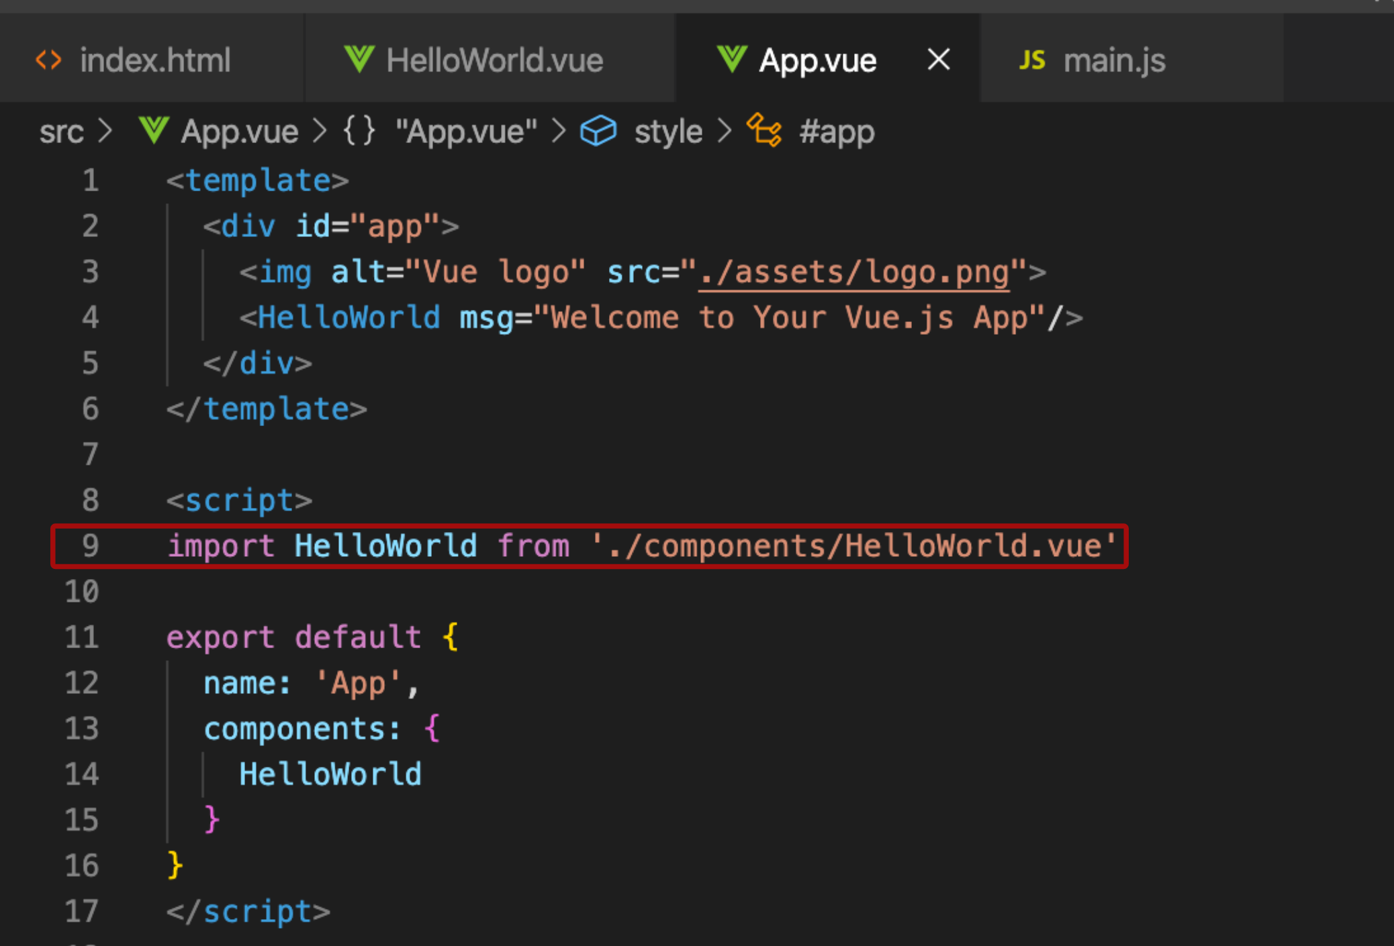Click line number 11 in the gutter
Image resolution: width=1394 pixels, height=946 pixels.
click(x=82, y=637)
